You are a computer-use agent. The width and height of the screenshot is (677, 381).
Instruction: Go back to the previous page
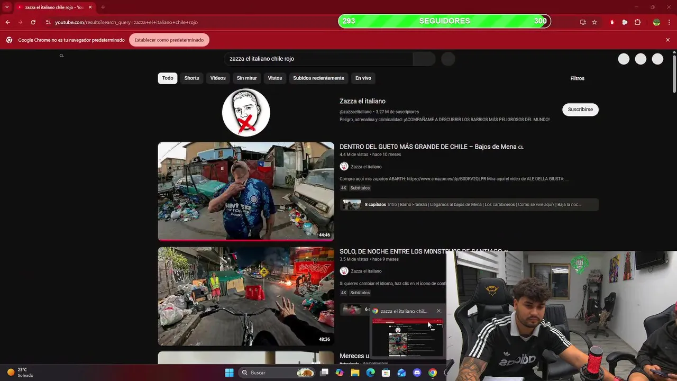coord(7,22)
